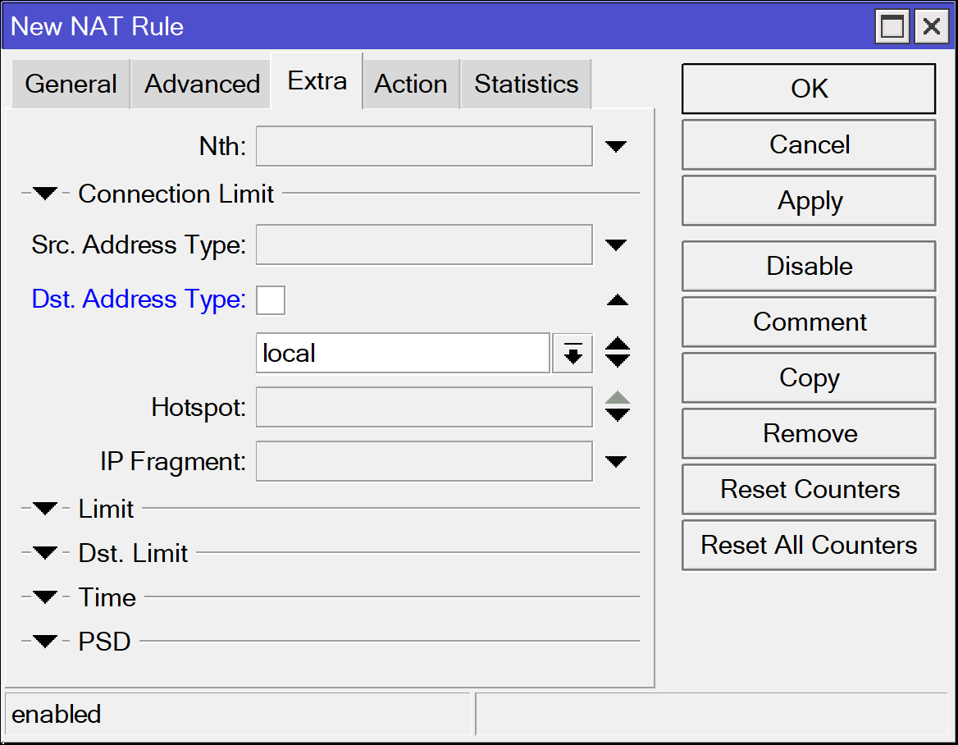Disable the NAT rule
958x745 pixels.
(x=809, y=267)
